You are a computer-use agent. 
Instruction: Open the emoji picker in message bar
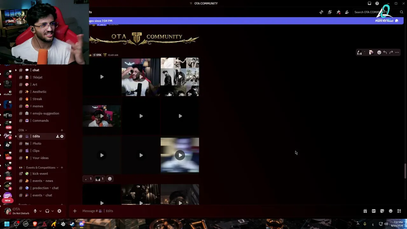[x=391, y=211]
